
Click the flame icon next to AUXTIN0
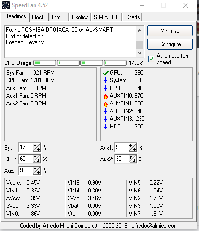pyautogui.click(x=105, y=96)
